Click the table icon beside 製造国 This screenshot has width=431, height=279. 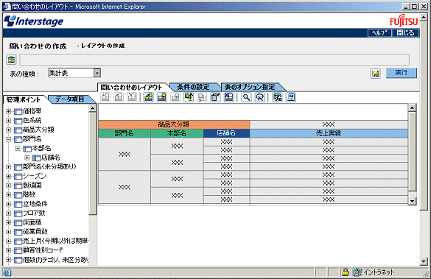18,186
